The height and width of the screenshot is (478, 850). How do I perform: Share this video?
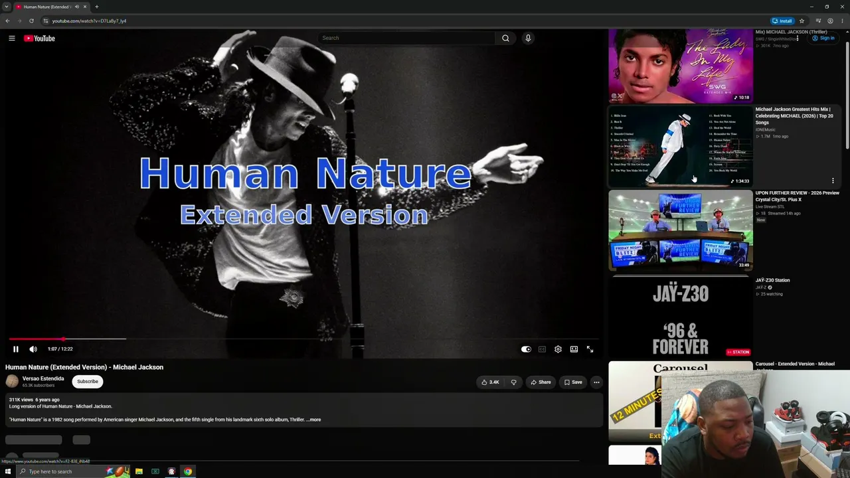pos(541,382)
